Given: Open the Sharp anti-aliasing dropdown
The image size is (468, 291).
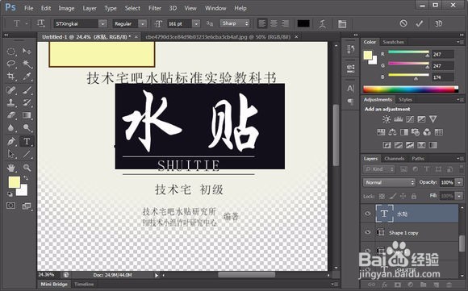Looking at the screenshot, I should tap(234, 23).
